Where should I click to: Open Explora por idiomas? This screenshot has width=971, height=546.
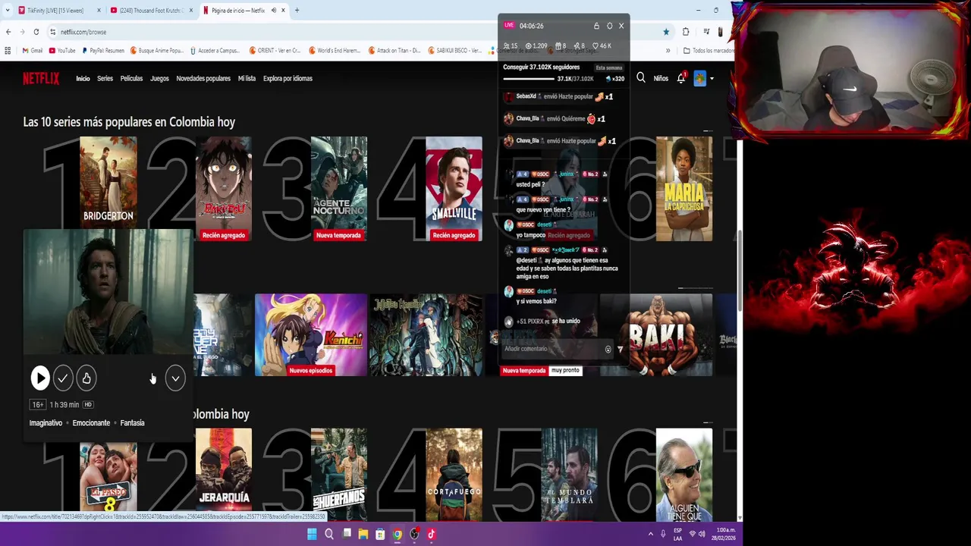(x=288, y=78)
